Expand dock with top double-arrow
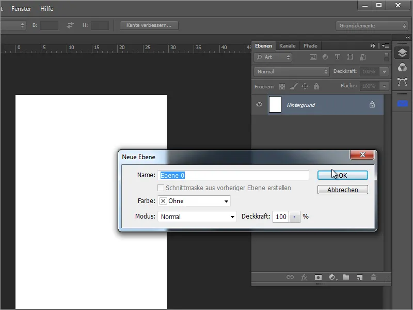The image size is (413, 310). 407,38
